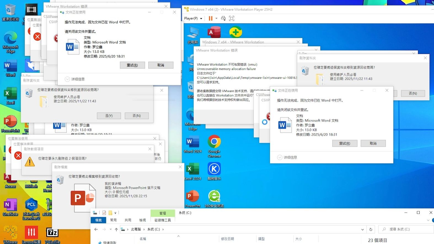434x244 pixels.
Task: Click the pause button in VMware Player toolbar
Action: (211, 18)
